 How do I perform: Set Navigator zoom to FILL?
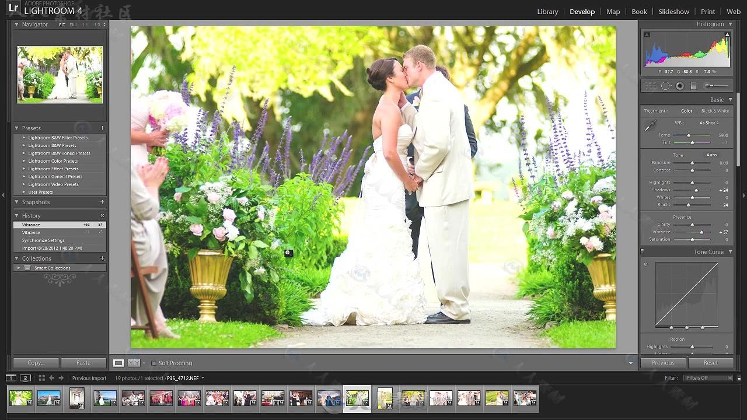74,25
